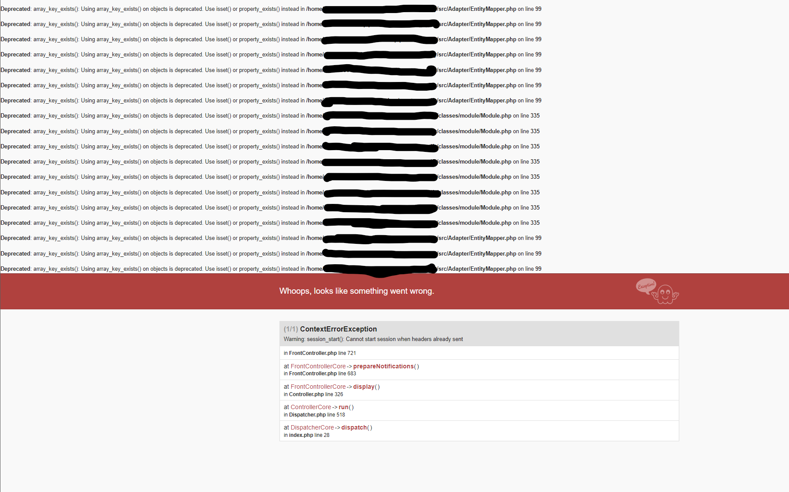Click the last Deprecated EntityMapper.php message above banner
This screenshot has height=492, width=789.
[x=271, y=269]
